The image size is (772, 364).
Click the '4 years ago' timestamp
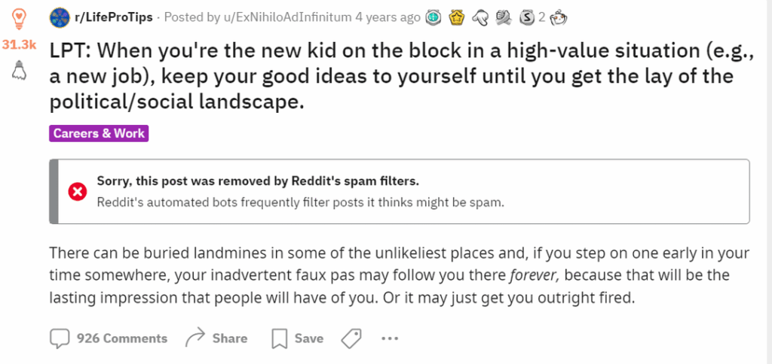388,18
